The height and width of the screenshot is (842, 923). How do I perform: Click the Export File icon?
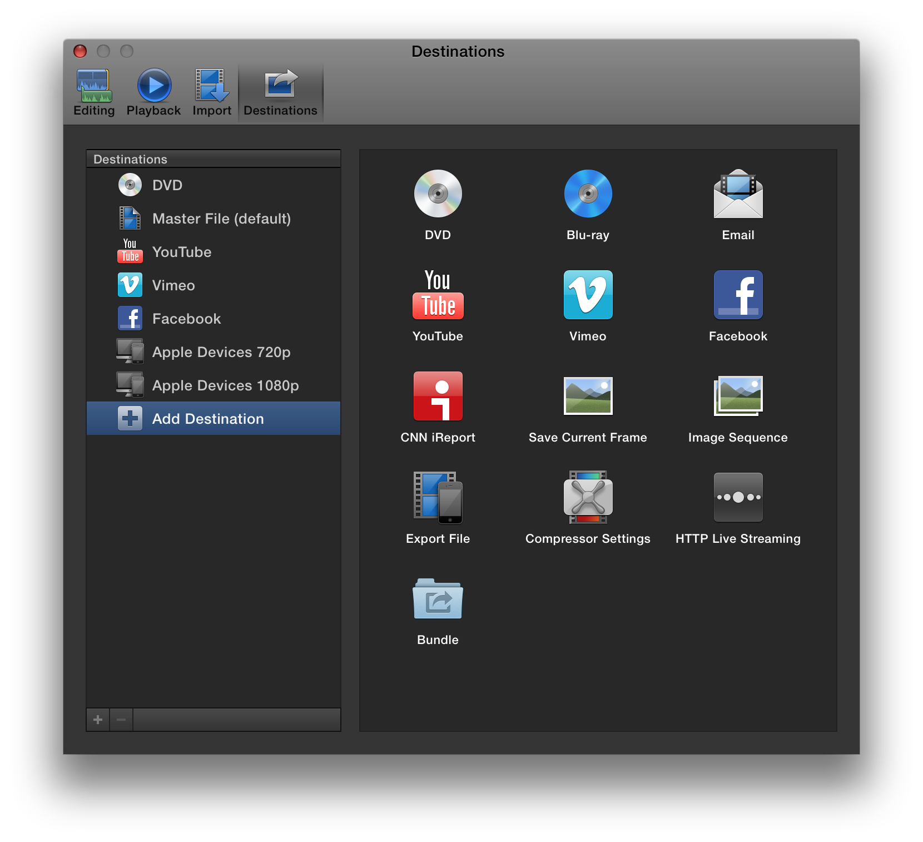(438, 497)
